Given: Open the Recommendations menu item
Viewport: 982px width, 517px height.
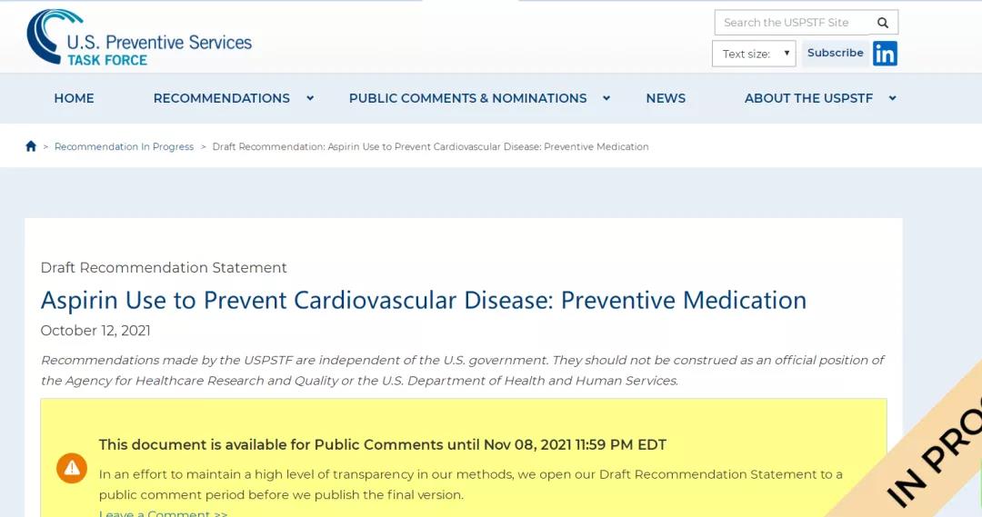Looking at the screenshot, I should (x=222, y=98).
